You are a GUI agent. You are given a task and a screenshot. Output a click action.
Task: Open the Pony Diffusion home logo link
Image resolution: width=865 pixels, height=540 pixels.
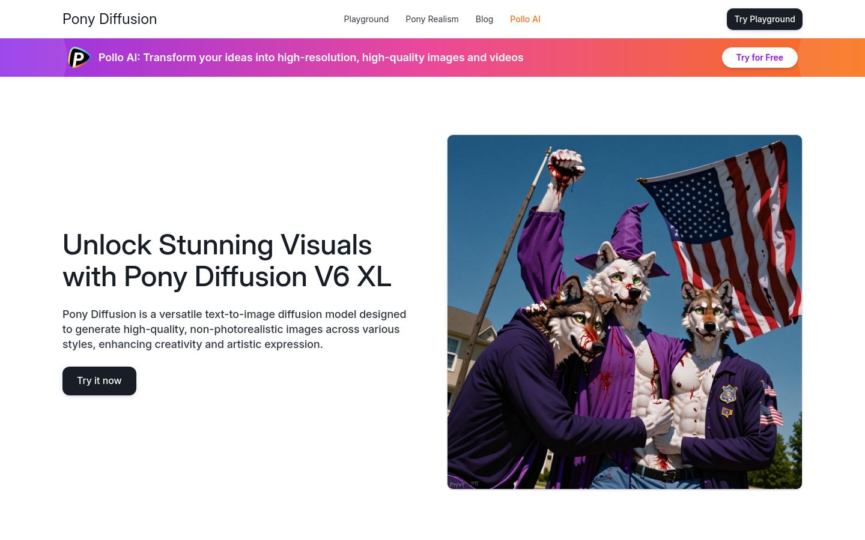tap(109, 19)
